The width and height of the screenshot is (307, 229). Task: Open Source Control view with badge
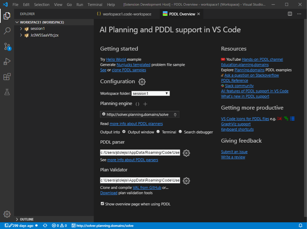pyautogui.click(x=7, y=46)
